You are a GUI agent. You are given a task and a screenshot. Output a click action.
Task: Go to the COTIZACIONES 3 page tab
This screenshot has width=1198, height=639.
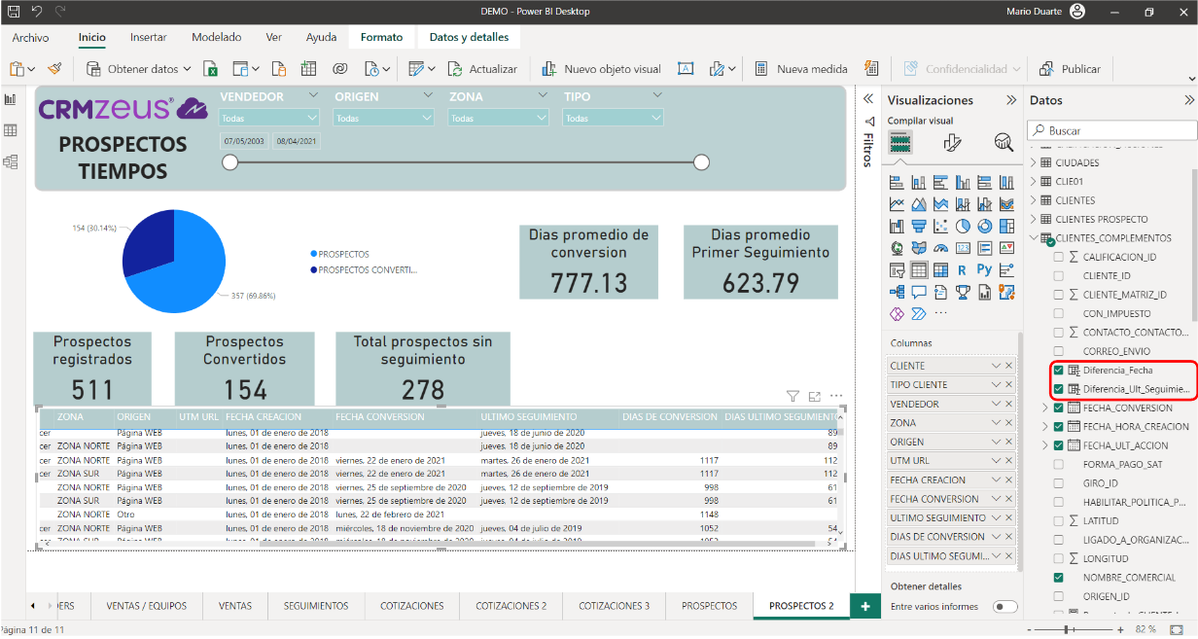614,605
